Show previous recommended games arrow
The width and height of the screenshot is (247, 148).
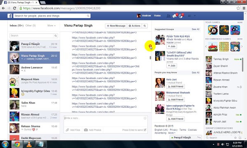(x=206, y=46)
